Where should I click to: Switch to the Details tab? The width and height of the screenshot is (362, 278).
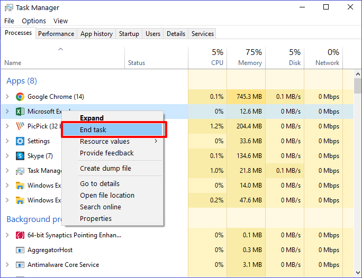(176, 34)
